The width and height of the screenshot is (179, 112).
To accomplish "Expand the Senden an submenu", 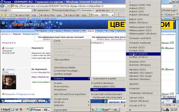I will point(70,102).
